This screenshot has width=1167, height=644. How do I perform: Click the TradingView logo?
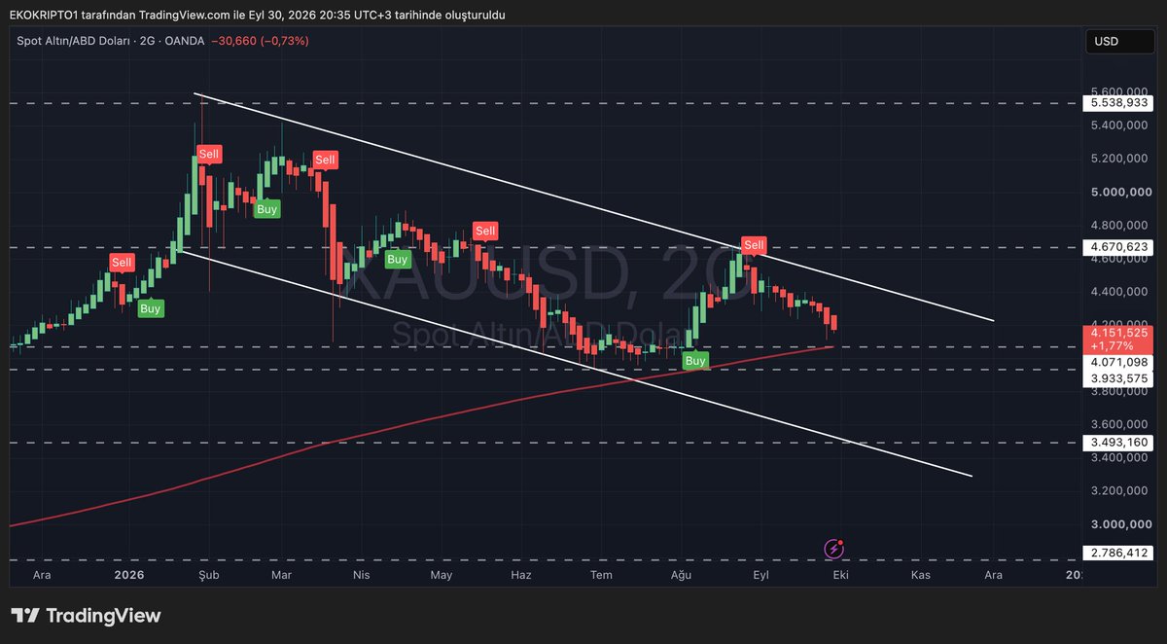point(86,616)
